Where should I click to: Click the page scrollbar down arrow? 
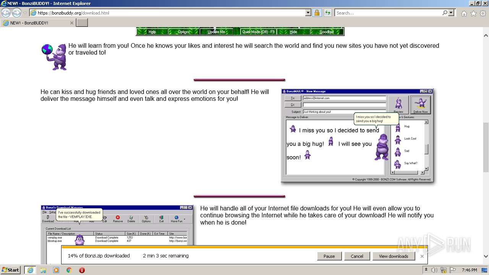[x=486, y=257]
